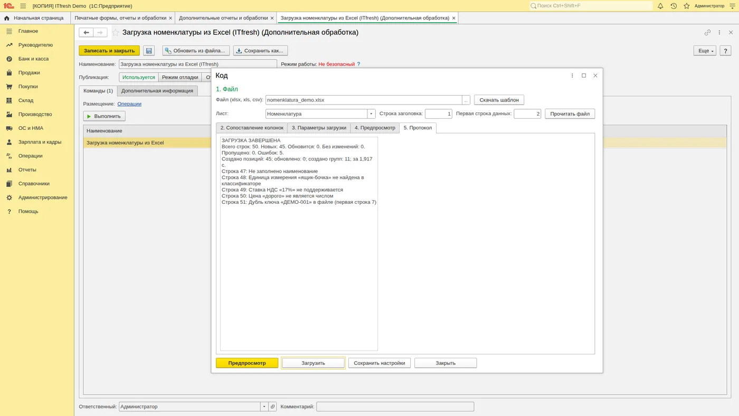Click the Загрузить button

(x=314, y=363)
